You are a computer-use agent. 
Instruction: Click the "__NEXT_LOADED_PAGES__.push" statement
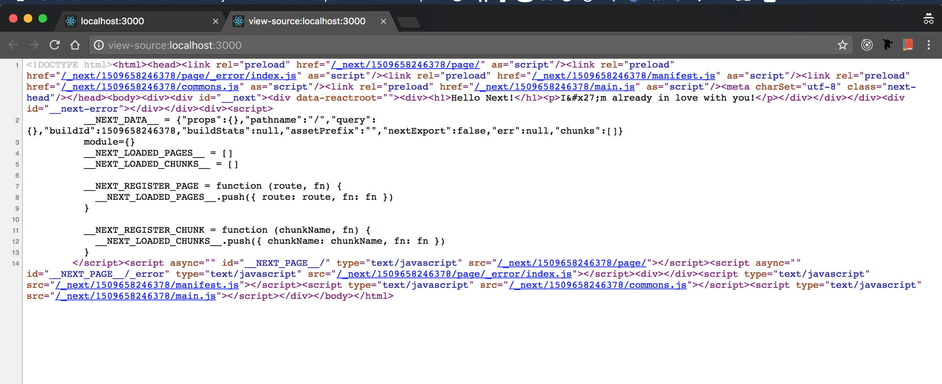[244, 197]
